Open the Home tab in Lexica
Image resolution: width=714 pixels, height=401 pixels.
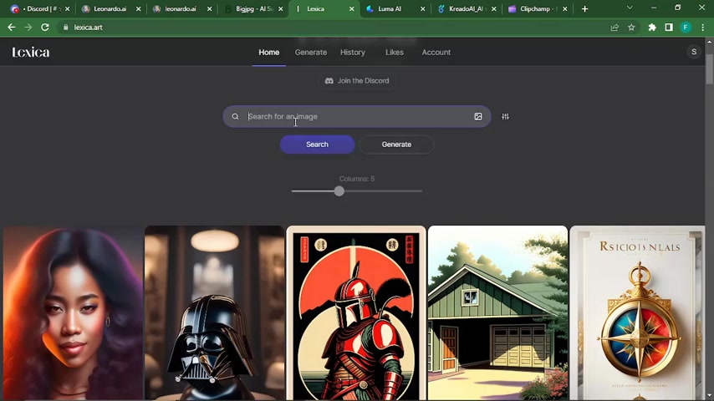269,53
